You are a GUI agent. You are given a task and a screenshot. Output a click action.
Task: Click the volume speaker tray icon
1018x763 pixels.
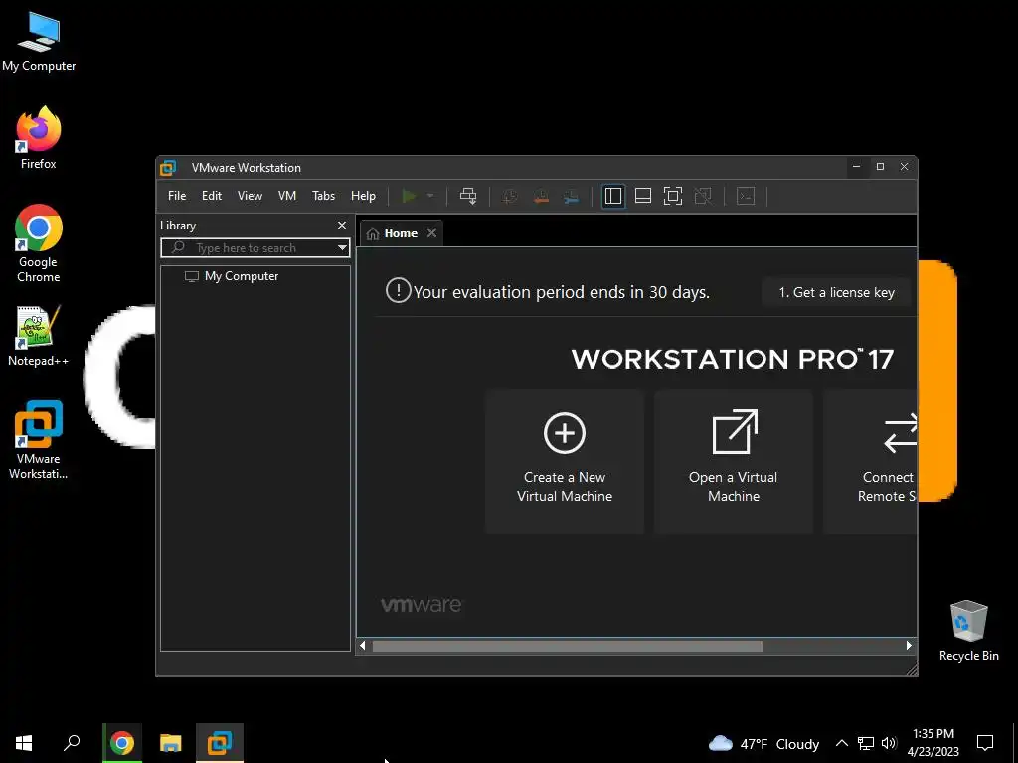click(x=889, y=743)
